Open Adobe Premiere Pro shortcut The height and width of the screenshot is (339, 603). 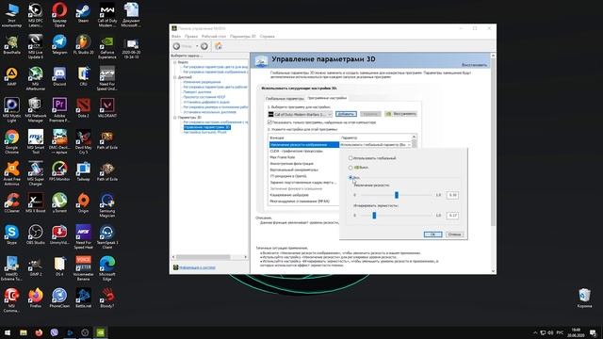tap(59, 110)
